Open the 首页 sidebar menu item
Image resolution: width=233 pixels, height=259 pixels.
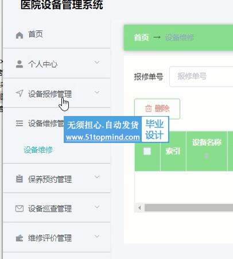point(57,34)
